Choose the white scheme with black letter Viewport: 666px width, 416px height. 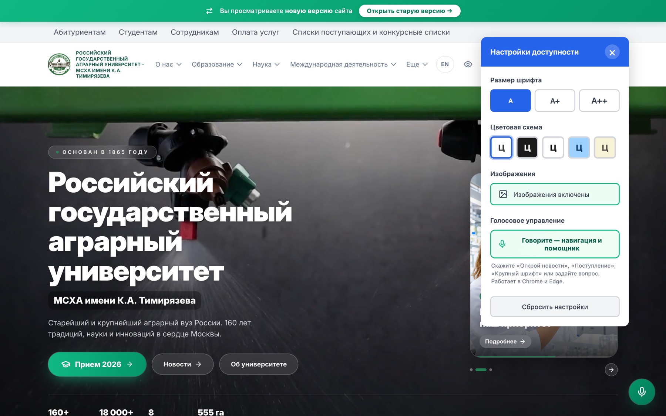(x=553, y=148)
